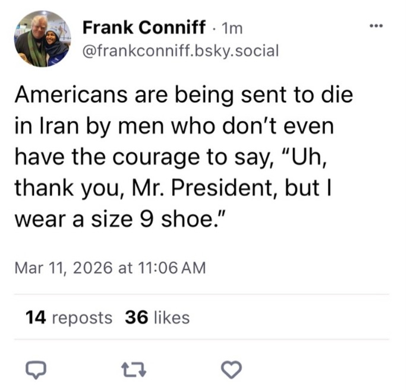The image size is (407, 390).
Task: Click the Mar 11, 2026 post date
Action: click(64, 268)
